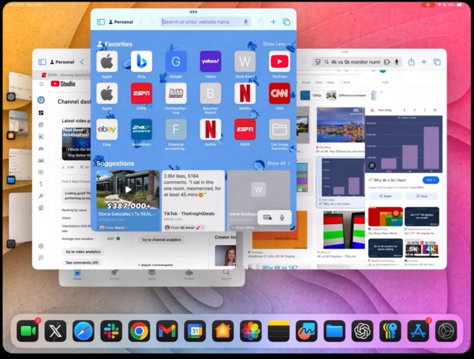The width and height of the screenshot is (474, 359).
Task: Play Diana Gonzalez suggested video
Action: click(128, 189)
